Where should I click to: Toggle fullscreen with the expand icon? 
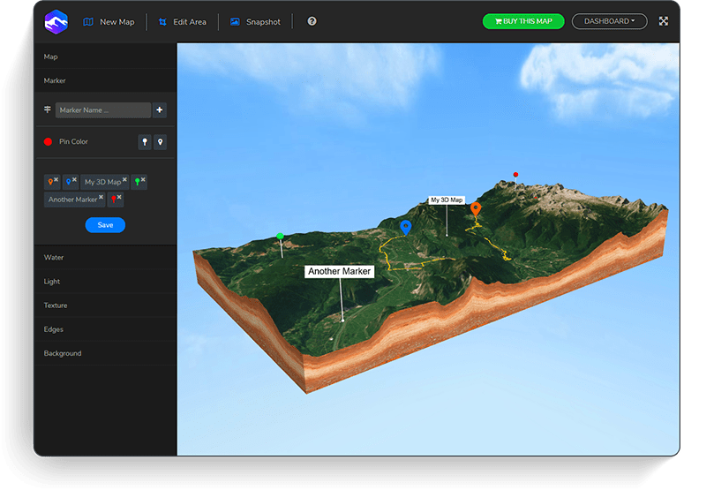[664, 21]
